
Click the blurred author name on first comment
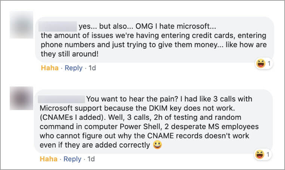click(57, 26)
